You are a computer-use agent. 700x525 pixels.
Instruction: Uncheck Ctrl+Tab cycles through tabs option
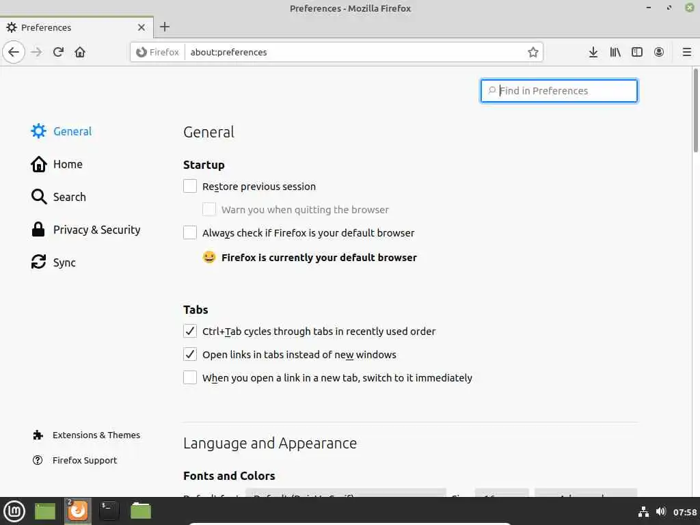pyautogui.click(x=190, y=332)
